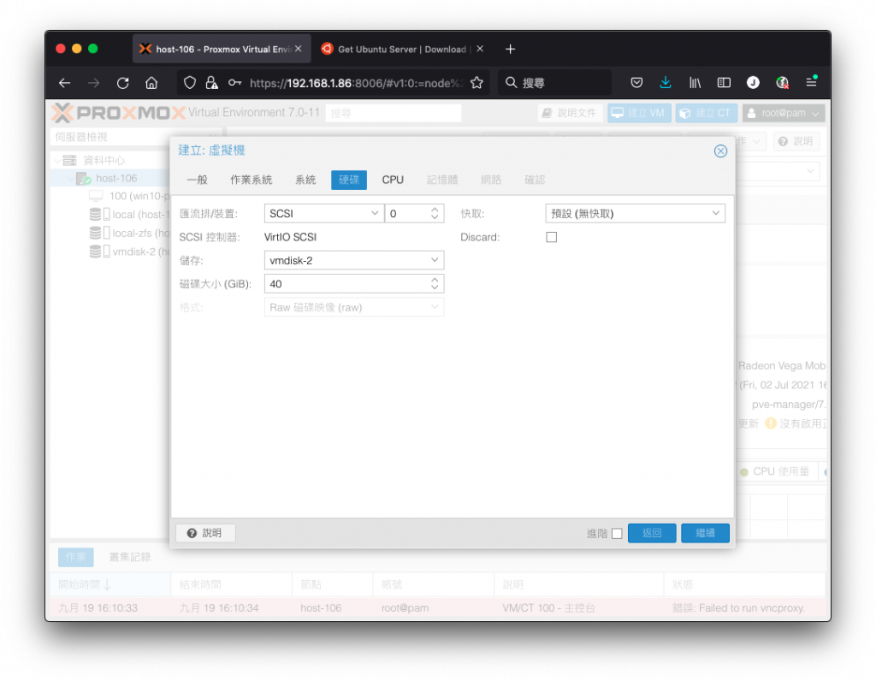Click the 建立 CT button
The image size is (876, 681).
pyautogui.click(x=706, y=113)
